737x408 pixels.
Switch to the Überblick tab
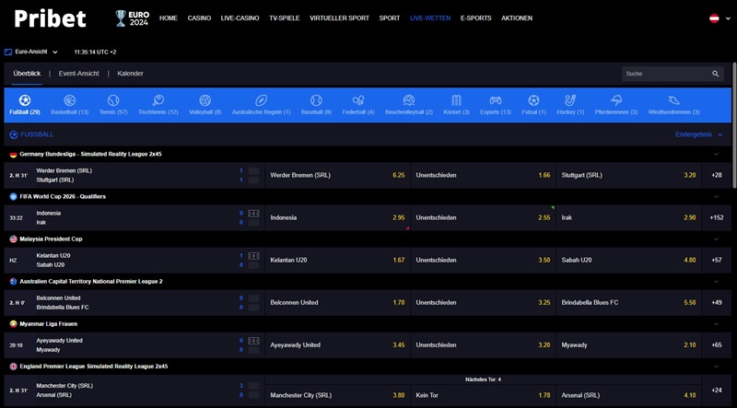tap(27, 74)
